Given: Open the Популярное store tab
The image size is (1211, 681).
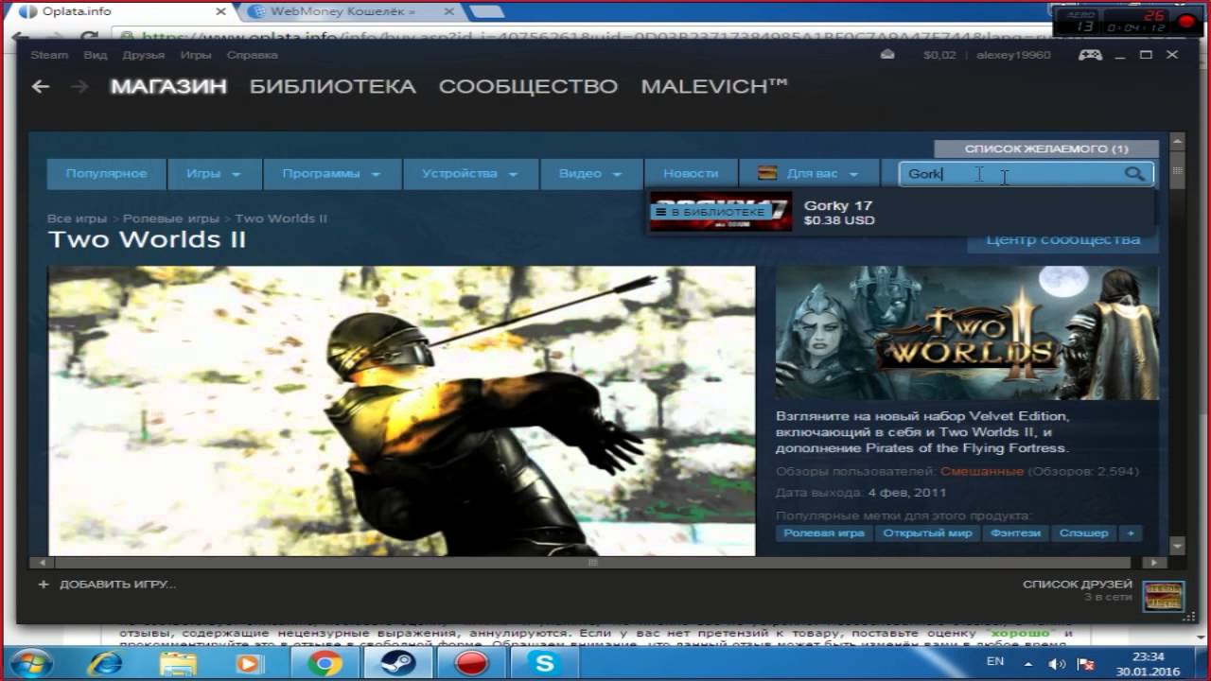Looking at the screenshot, I should (x=106, y=174).
